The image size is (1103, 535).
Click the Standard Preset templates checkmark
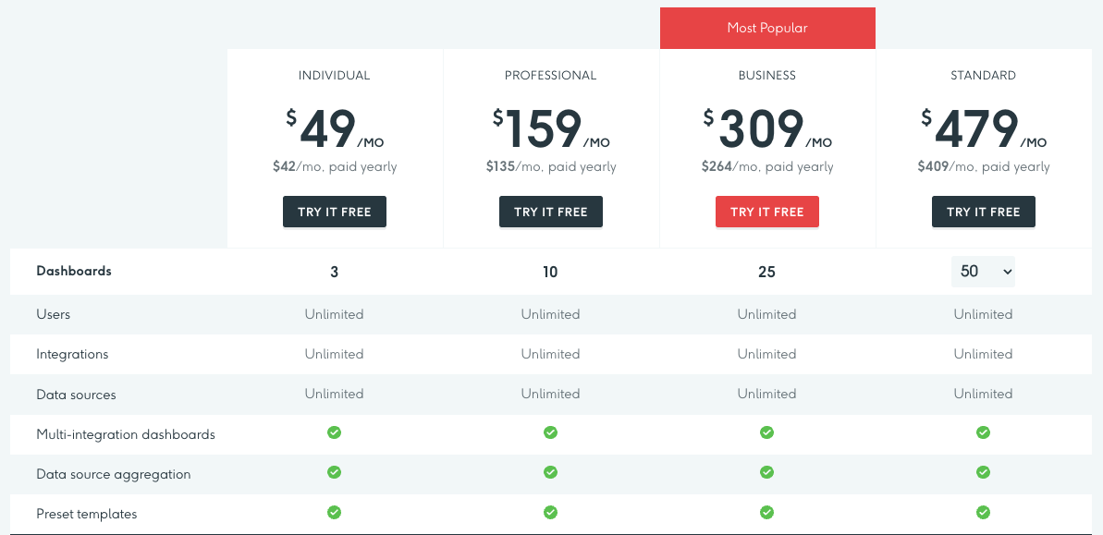(983, 512)
